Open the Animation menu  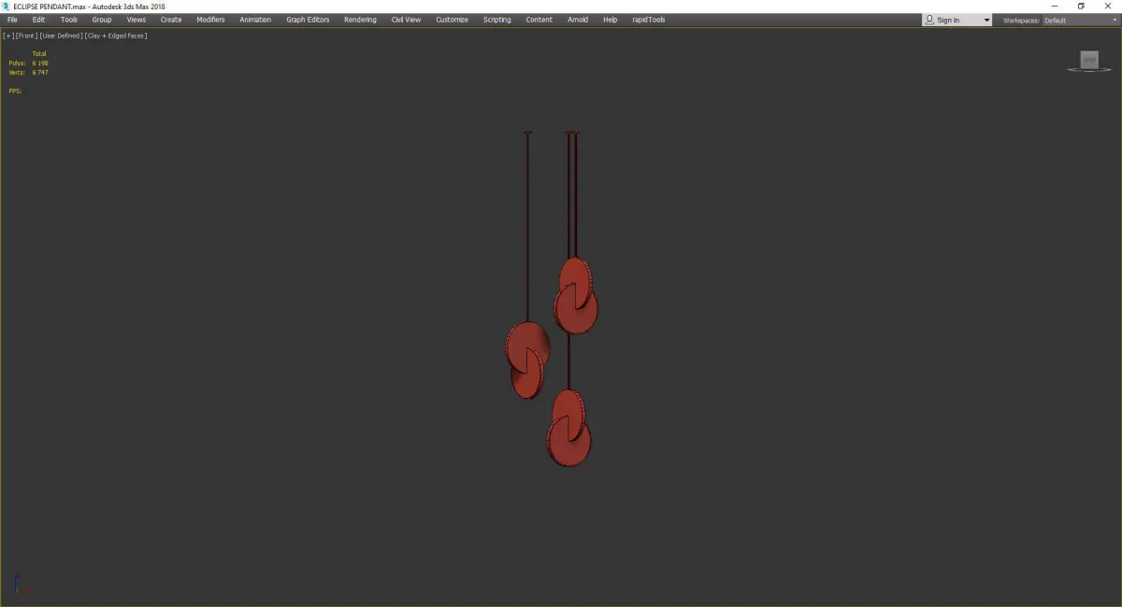[x=255, y=20]
